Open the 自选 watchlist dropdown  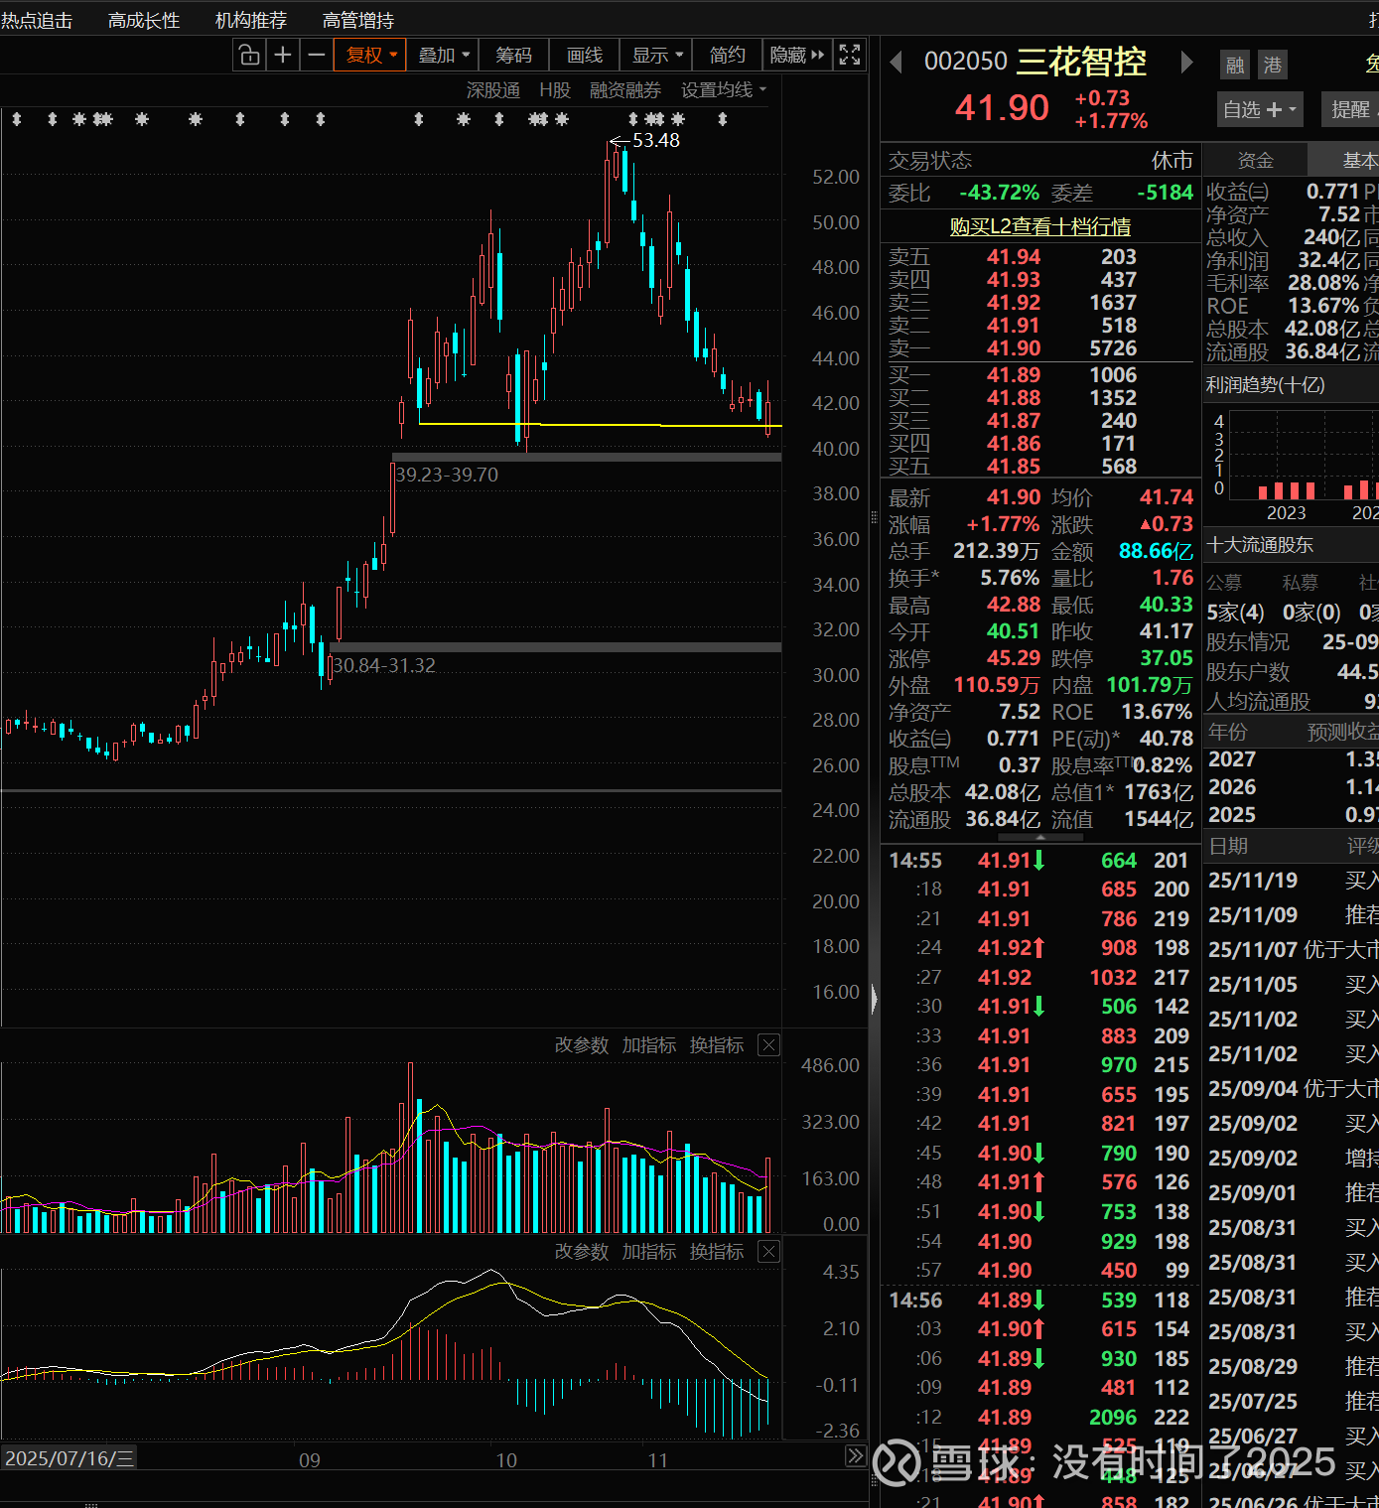(1260, 109)
